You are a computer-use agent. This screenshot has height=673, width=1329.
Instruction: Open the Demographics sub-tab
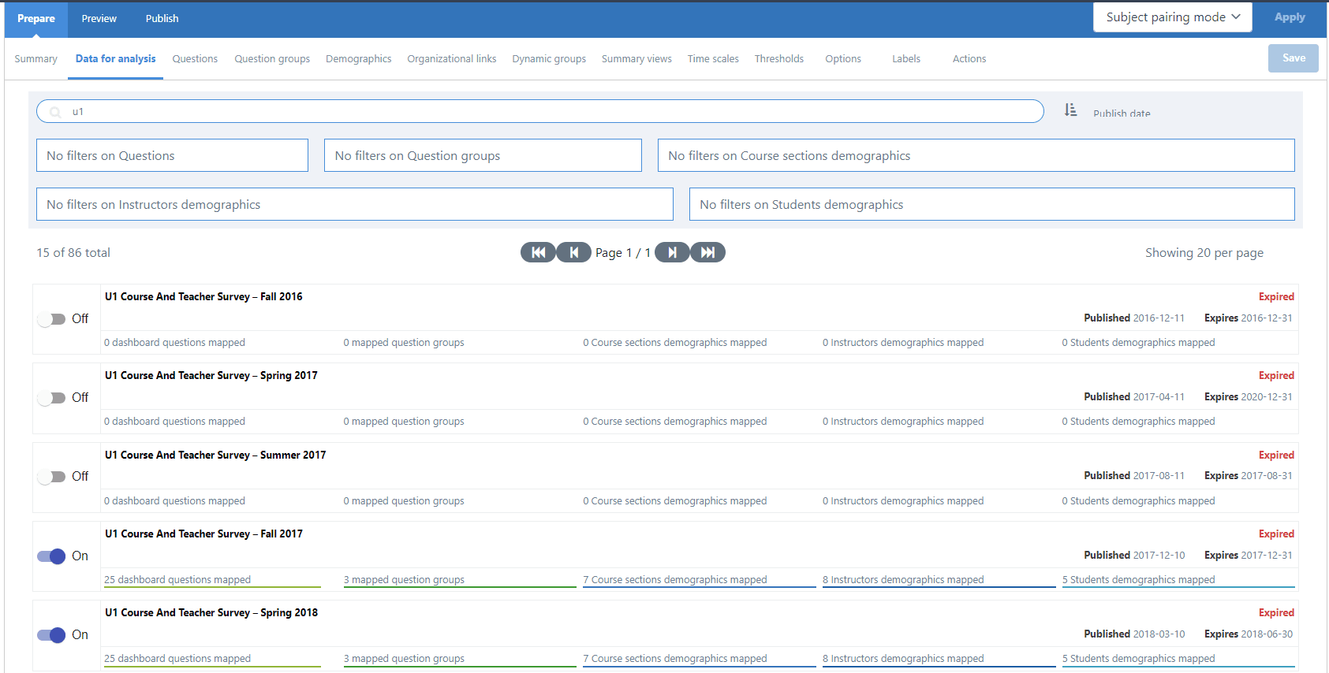358,59
